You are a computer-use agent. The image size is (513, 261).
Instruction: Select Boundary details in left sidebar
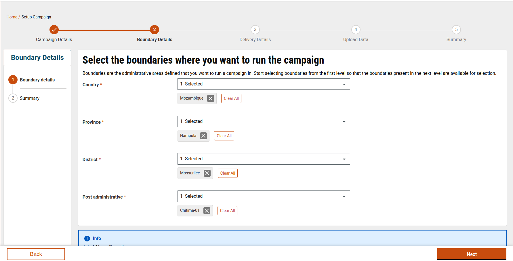point(37,80)
